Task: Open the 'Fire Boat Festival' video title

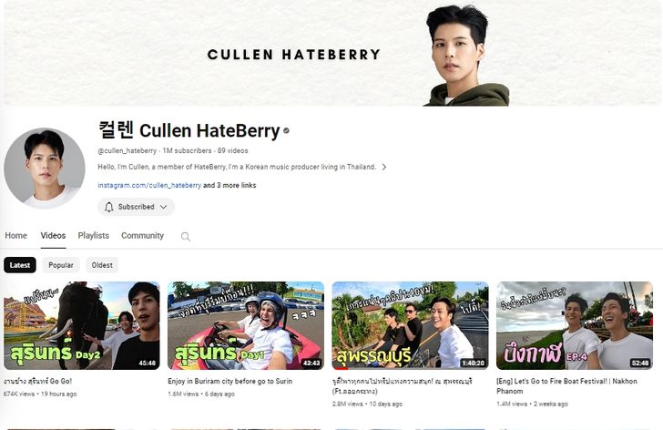Action: [x=566, y=386]
